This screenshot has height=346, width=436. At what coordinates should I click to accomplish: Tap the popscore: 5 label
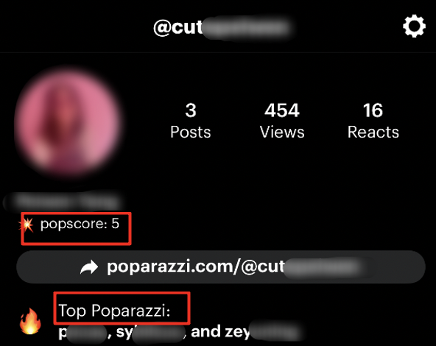coord(80,224)
